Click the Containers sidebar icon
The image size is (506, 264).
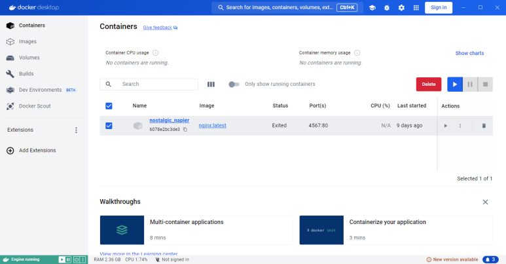pyautogui.click(x=10, y=26)
